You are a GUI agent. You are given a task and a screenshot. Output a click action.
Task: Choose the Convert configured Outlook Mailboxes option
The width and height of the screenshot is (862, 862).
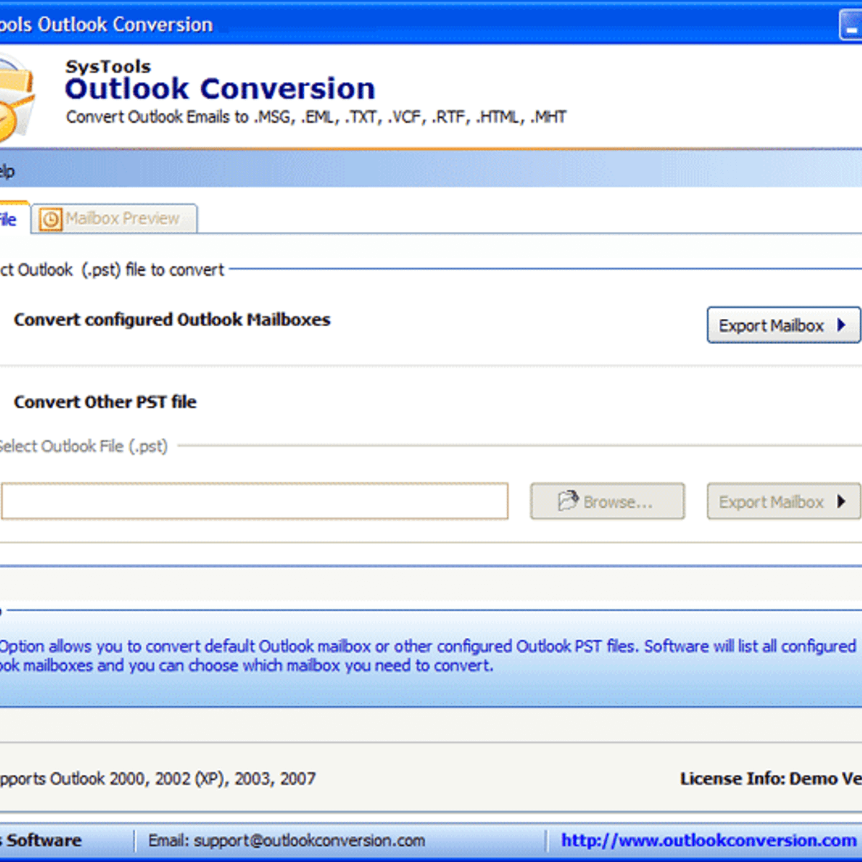(172, 320)
